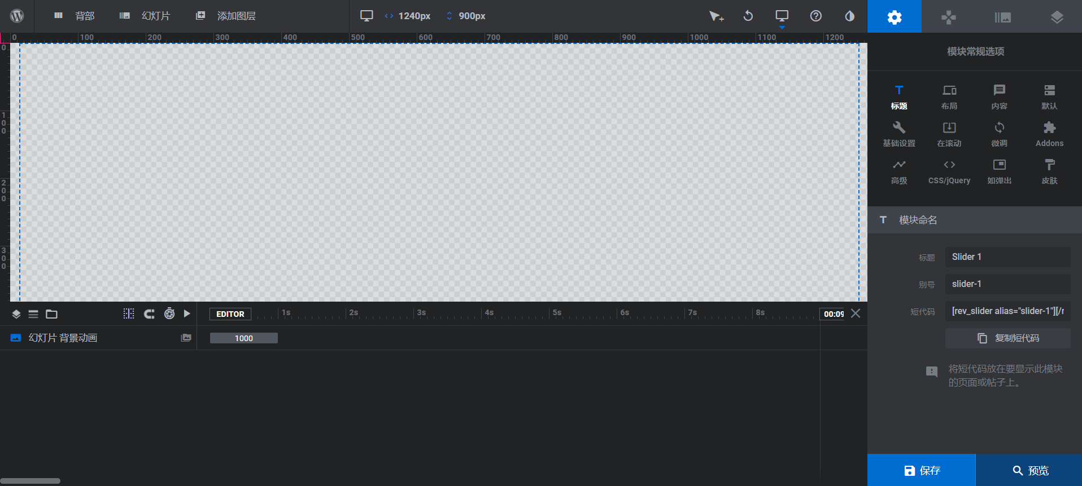
Task: Open the 皮肤 skin section
Action: [1050, 171]
